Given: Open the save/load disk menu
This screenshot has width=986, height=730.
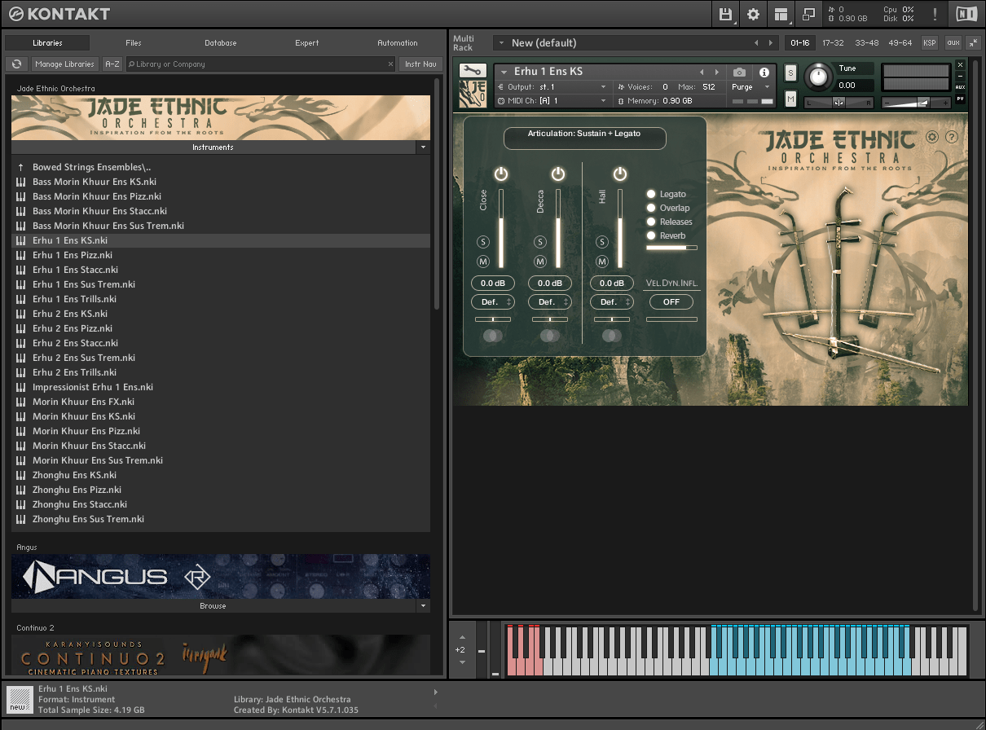Looking at the screenshot, I should click(x=726, y=14).
